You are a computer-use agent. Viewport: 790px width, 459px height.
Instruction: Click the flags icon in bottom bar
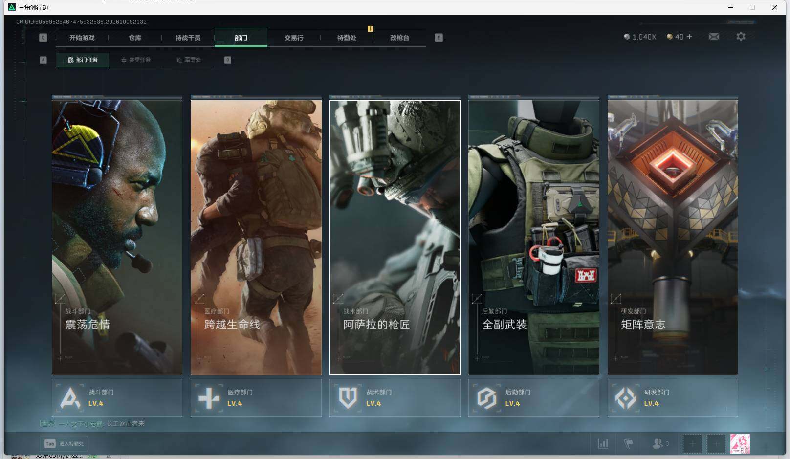click(629, 444)
